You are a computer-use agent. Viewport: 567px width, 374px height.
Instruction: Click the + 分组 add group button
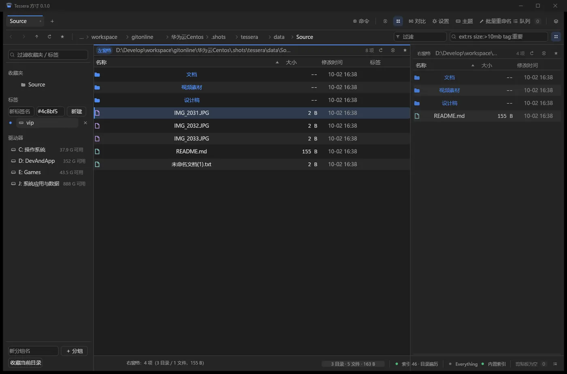click(x=75, y=351)
